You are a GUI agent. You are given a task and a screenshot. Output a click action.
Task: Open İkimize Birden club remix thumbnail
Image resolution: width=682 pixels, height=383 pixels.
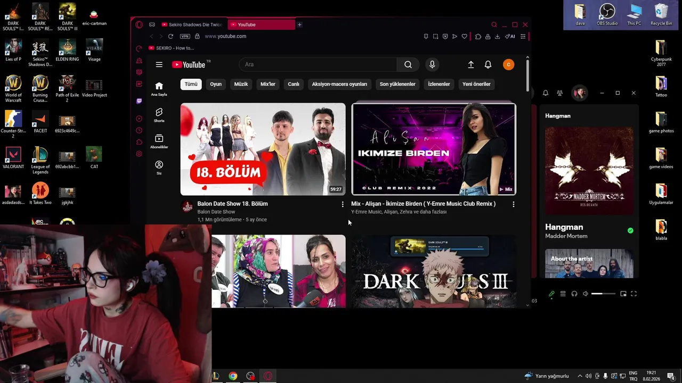point(434,149)
